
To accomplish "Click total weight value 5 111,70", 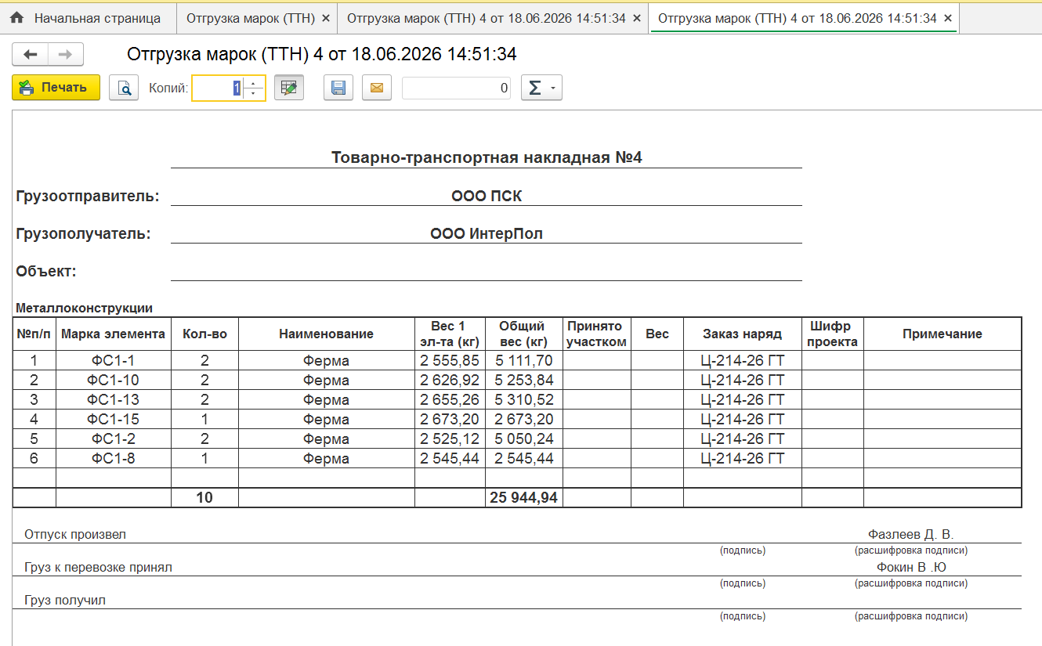I will tap(523, 361).
